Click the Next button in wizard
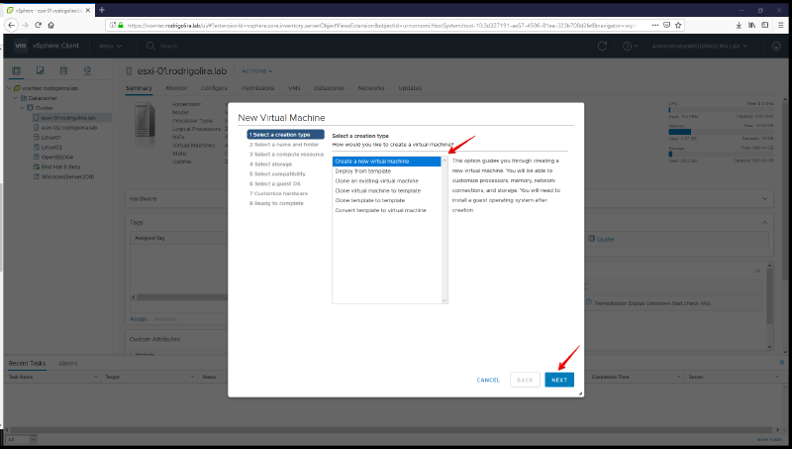The width and height of the screenshot is (792, 449). 559,380
